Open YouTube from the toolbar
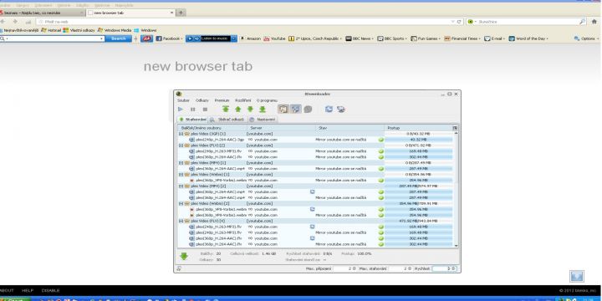Screen dimensions: 602x301 (x=274, y=38)
